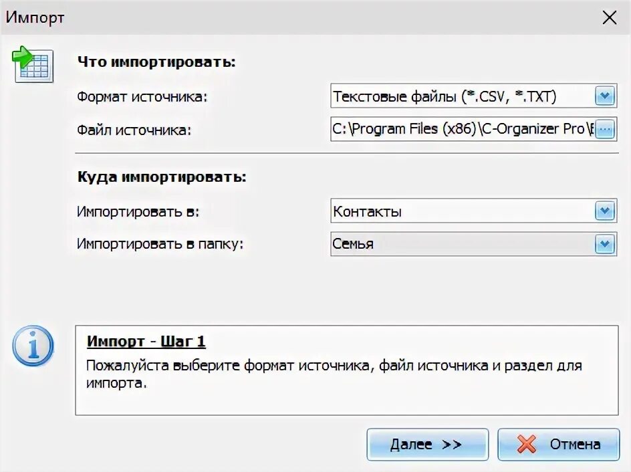The height and width of the screenshot is (472, 631).
Task: Select the Текстовые файлы format combo box
Action: point(462,97)
